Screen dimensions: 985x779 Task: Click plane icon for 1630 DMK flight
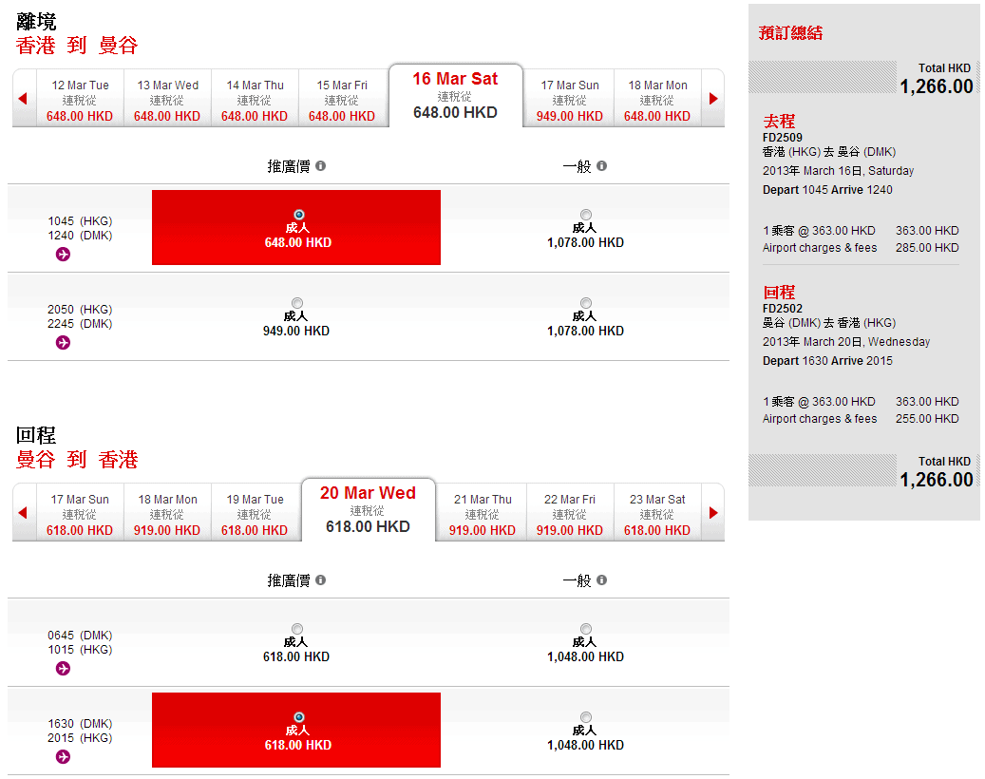63,757
